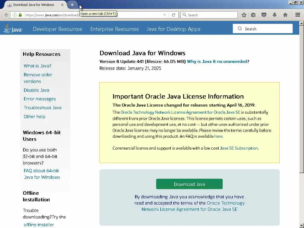This screenshot has height=228, width=304.
Task: Close the Download Java for Windows tab
Action: coord(62,5)
